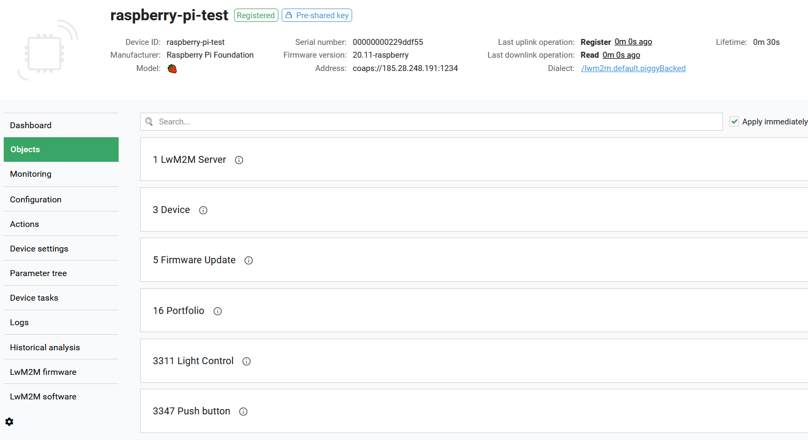
Task: Expand the 1 LwM2M Server object
Action: (x=474, y=159)
